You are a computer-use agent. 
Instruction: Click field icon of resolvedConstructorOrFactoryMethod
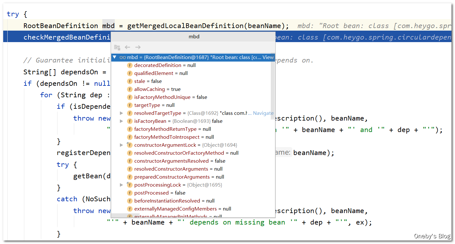(x=129, y=153)
